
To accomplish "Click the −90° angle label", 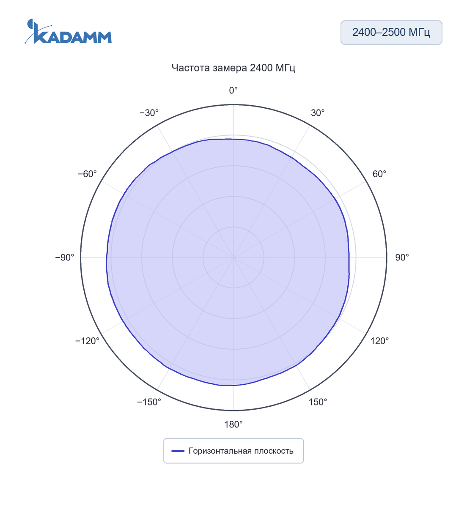I will pyautogui.click(x=65, y=257).
